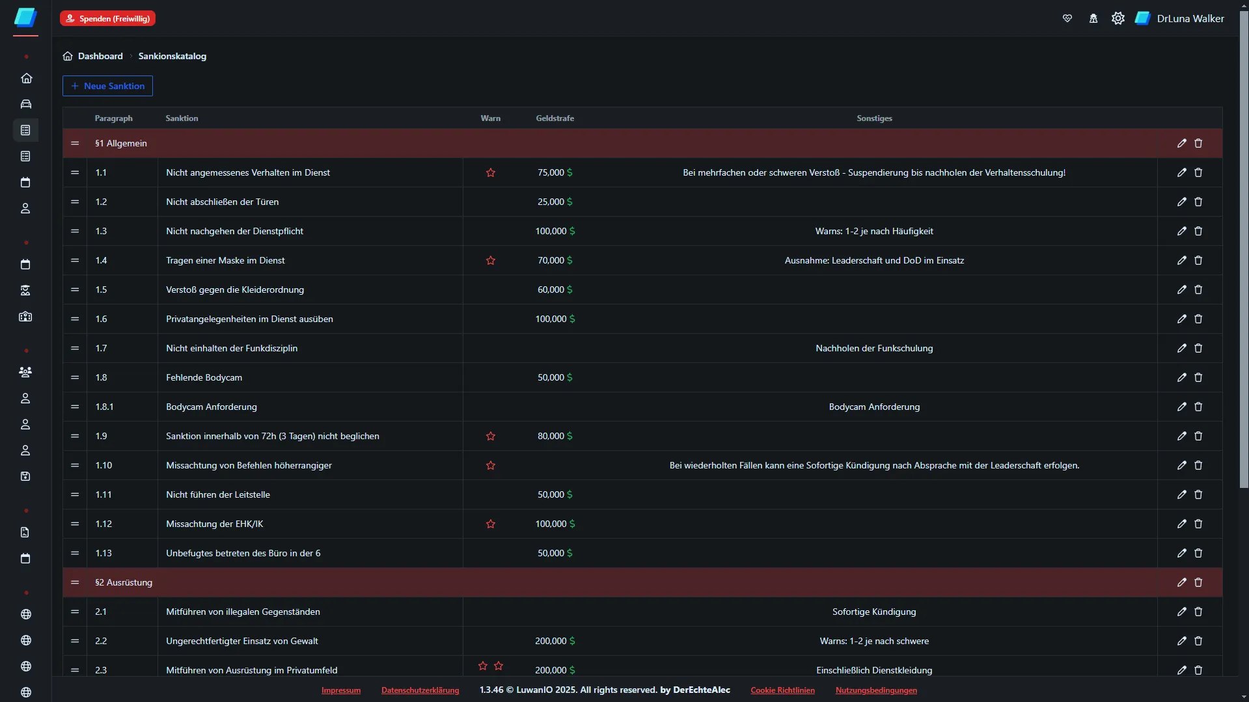The image size is (1249, 702).
Task: Click the trash icon for §1 Allgemein
Action: tap(1198, 143)
